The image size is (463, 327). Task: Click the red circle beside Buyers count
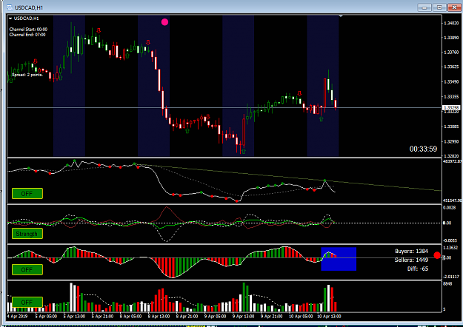pyautogui.click(x=437, y=255)
